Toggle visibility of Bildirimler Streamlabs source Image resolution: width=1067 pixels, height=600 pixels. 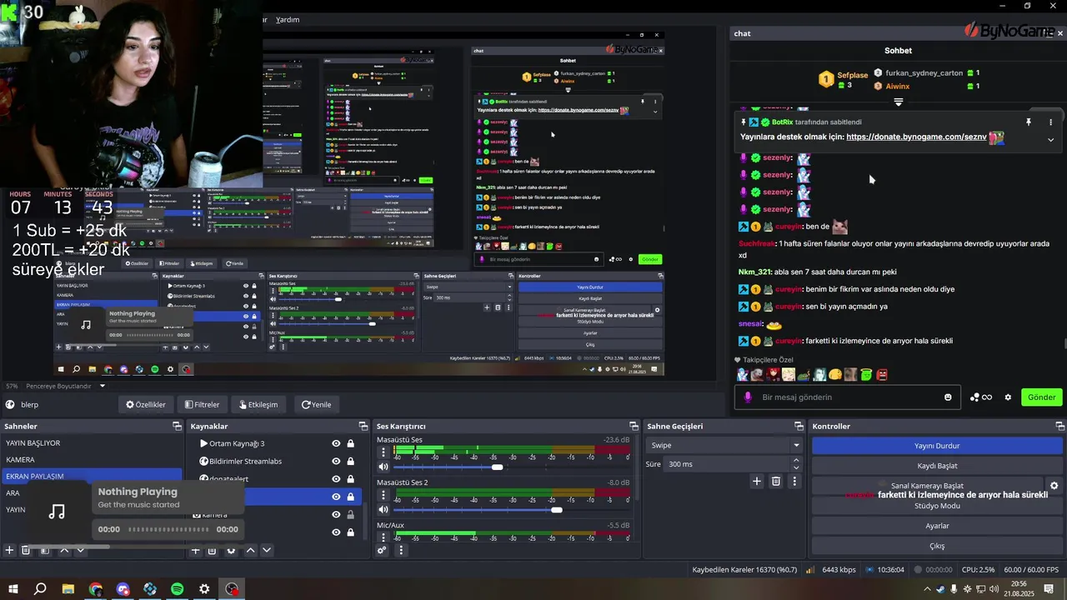[336, 461]
